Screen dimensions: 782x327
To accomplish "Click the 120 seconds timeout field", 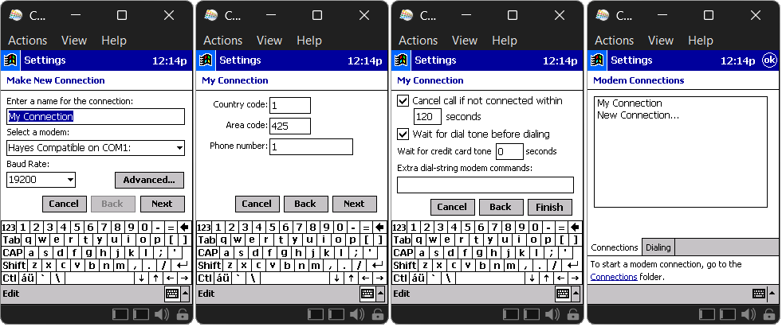I will pos(427,117).
